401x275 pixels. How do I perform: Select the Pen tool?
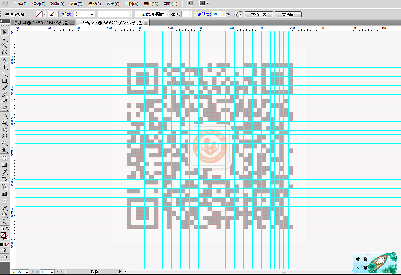(5, 60)
